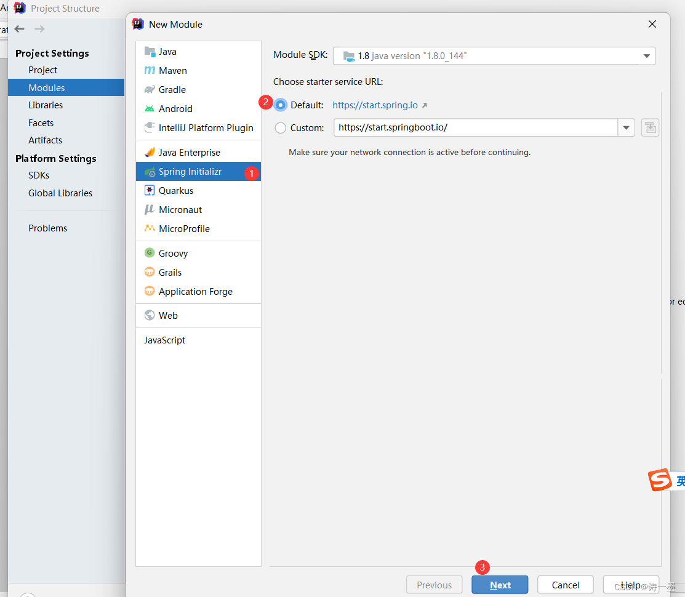Click the IntelliJ logo in New Module title bar
Viewport: 685px width, 597px height.
(x=138, y=24)
